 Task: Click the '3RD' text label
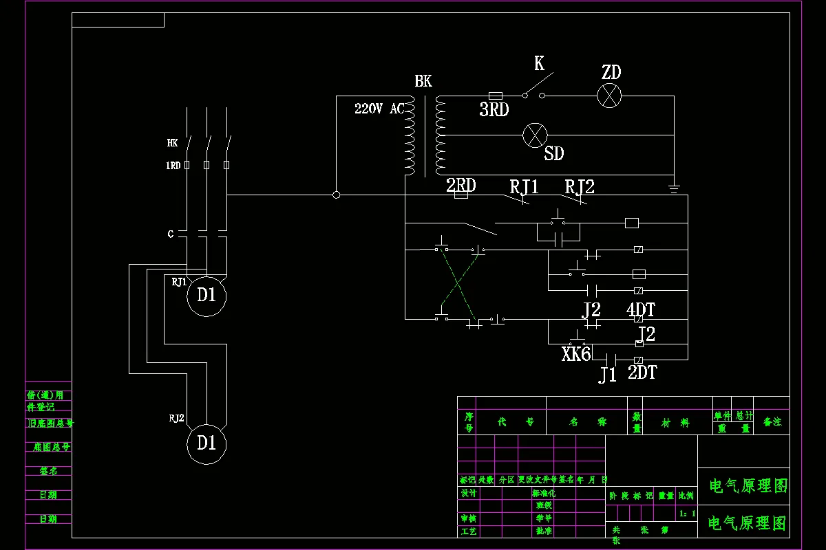pyautogui.click(x=494, y=109)
